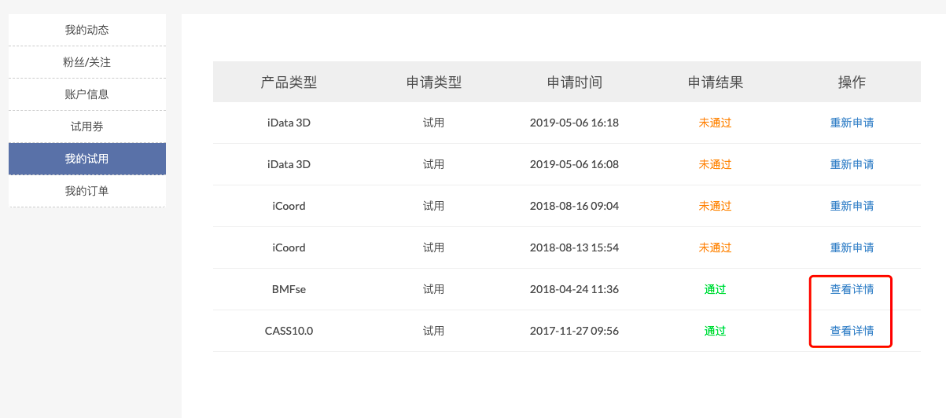
Task: Click 未通过 status of 2019-05-06 16:18 row
Action: [x=715, y=123]
